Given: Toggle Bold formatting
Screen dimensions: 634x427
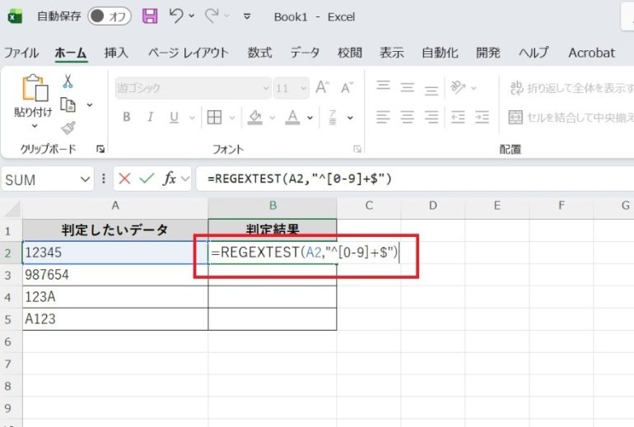Looking at the screenshot, I should 127,117.
